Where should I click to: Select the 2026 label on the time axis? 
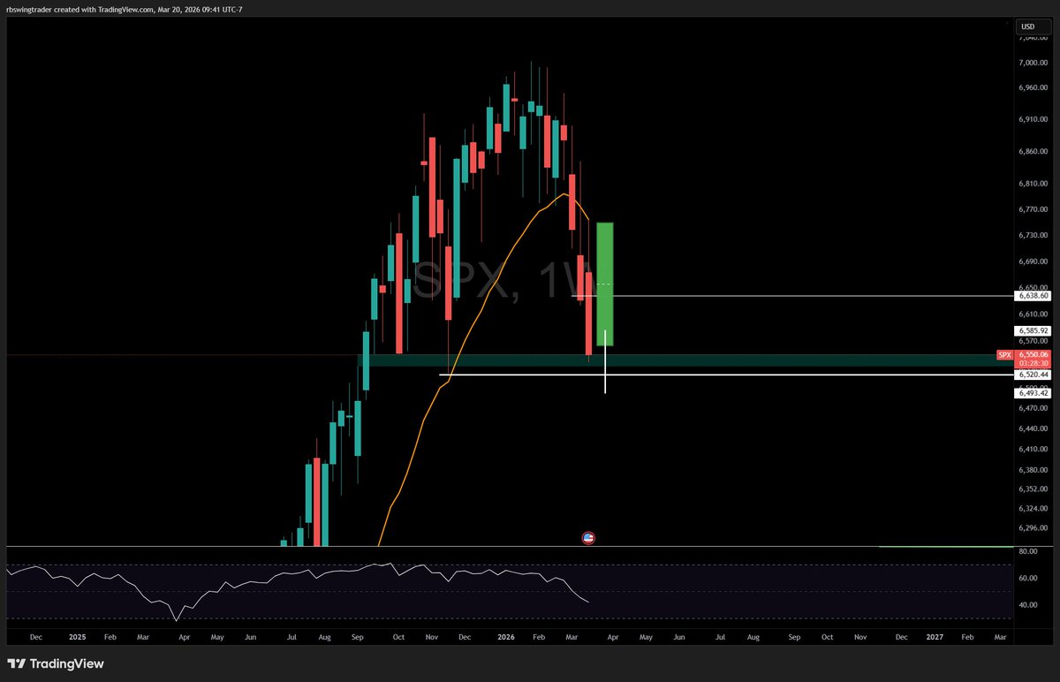(505, 636)
